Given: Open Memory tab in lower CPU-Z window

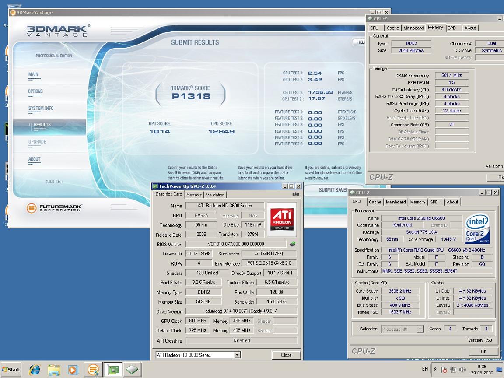Looking at the screenshot, I should click(x=417, y=202).
